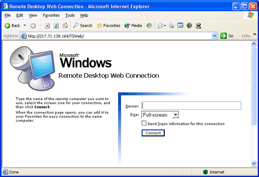Maximize the Internet Explorer window
The image size is (259, 177).
[x=244, y=6]
